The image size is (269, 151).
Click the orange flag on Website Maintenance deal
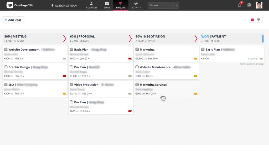[x=196, y=76]
